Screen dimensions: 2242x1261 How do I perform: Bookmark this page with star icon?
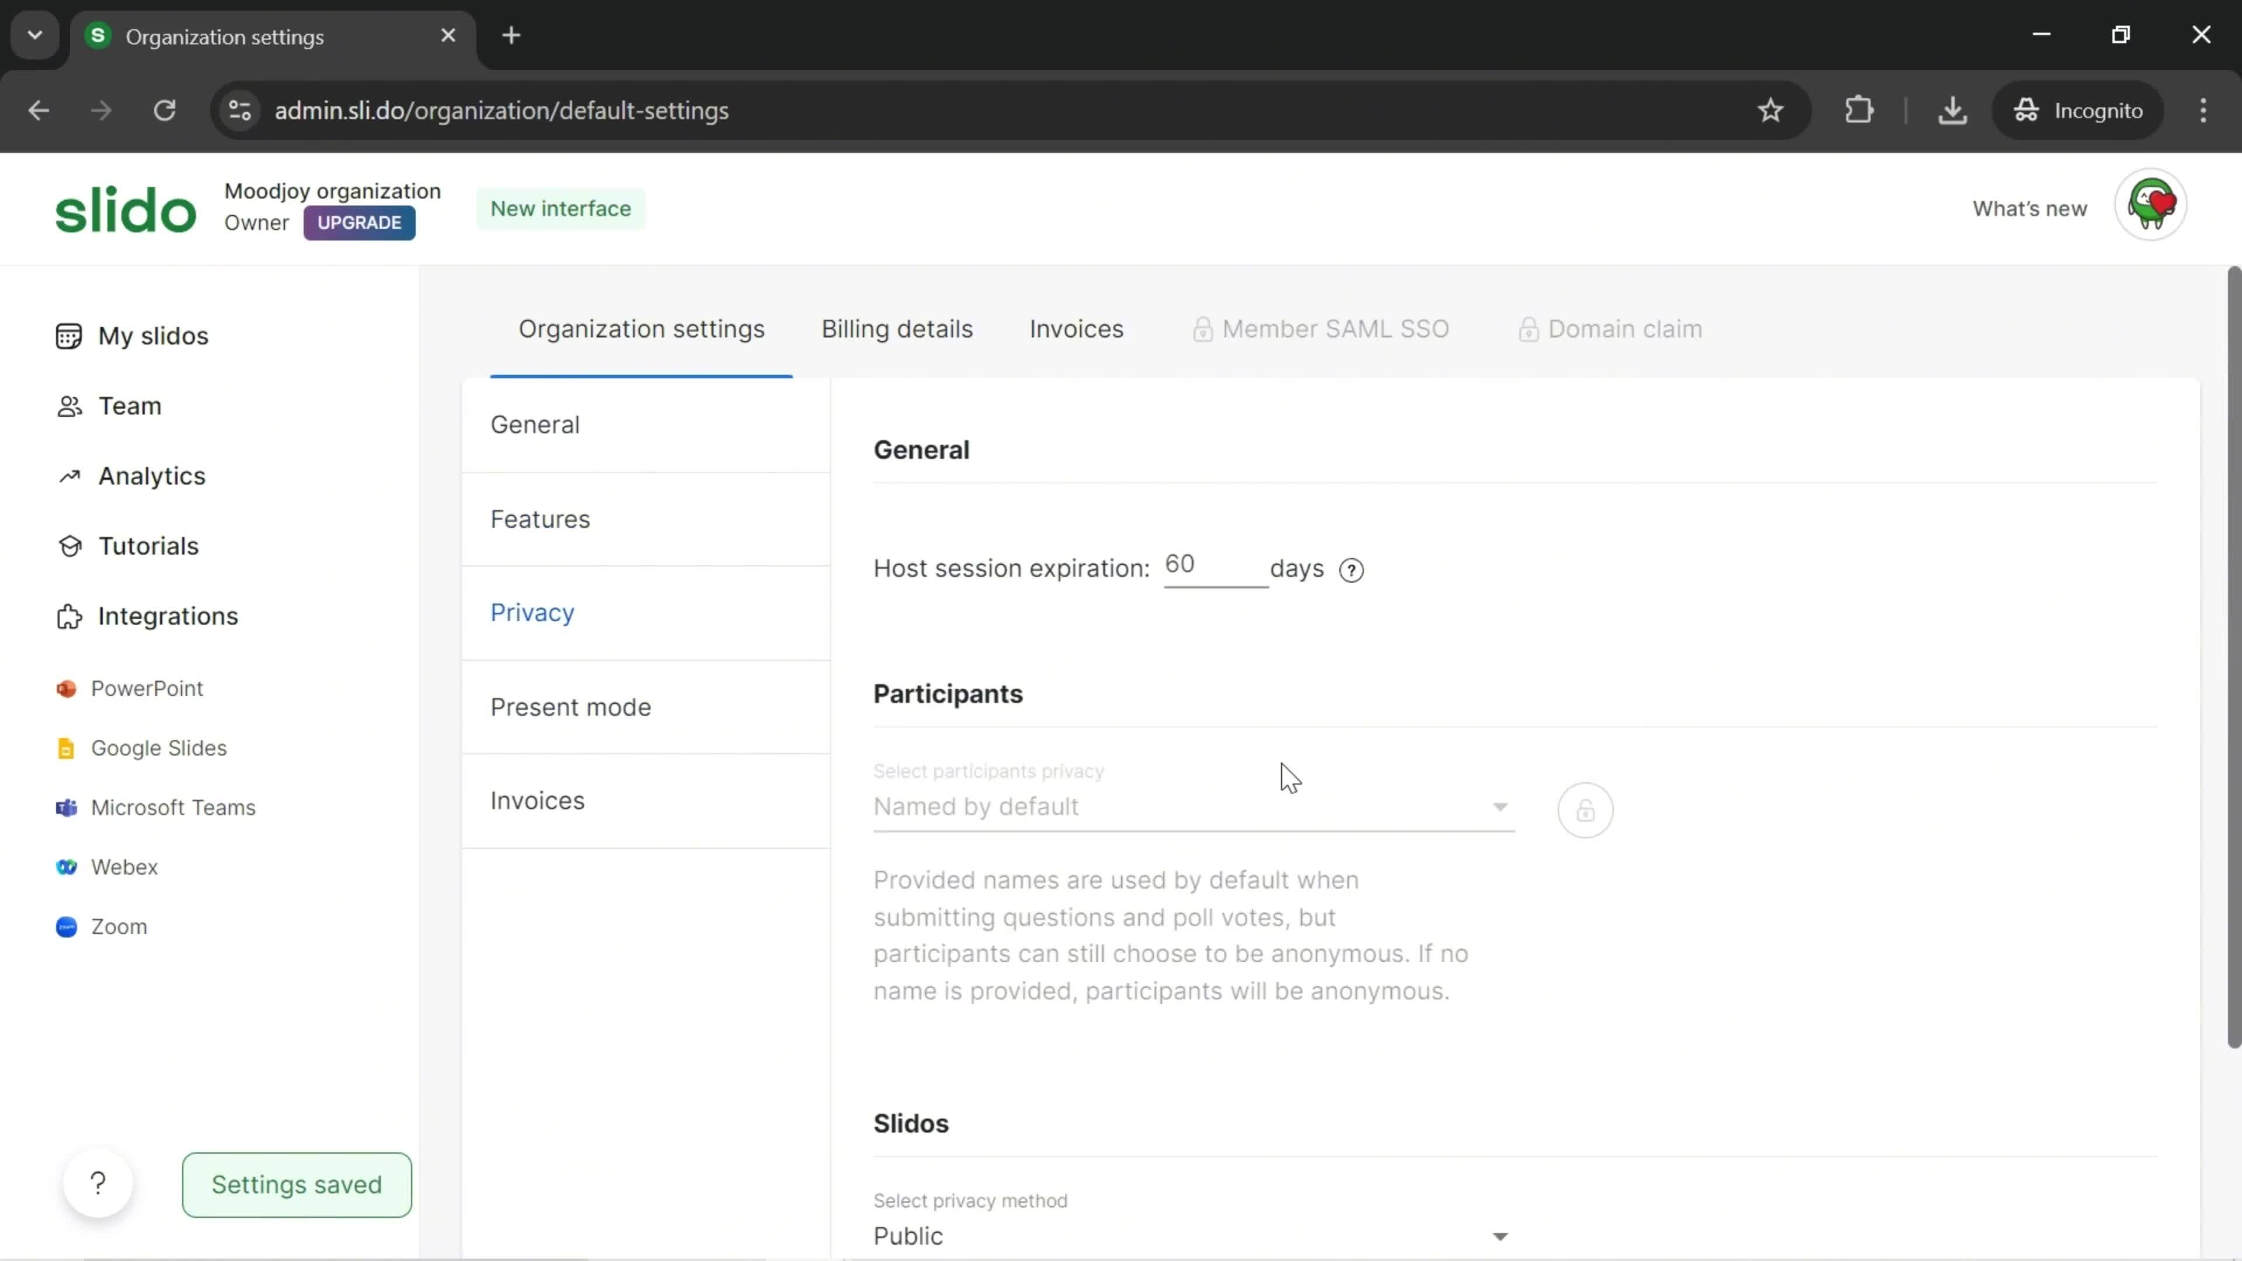click(x=1770, y=110)
